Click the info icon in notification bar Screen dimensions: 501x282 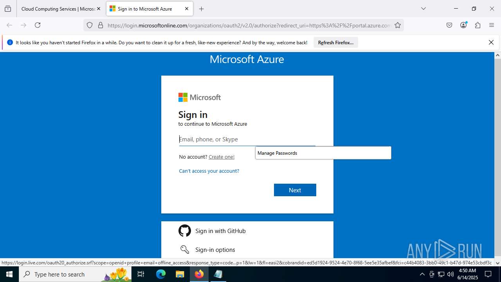(10, 42)
